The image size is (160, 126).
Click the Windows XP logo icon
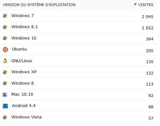tap(5, 72)
